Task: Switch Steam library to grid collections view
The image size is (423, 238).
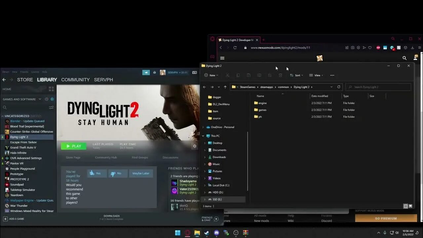Action: 51,89
